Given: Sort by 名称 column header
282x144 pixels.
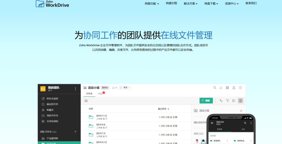Looking at the screenshot, I should pos(91,109).
